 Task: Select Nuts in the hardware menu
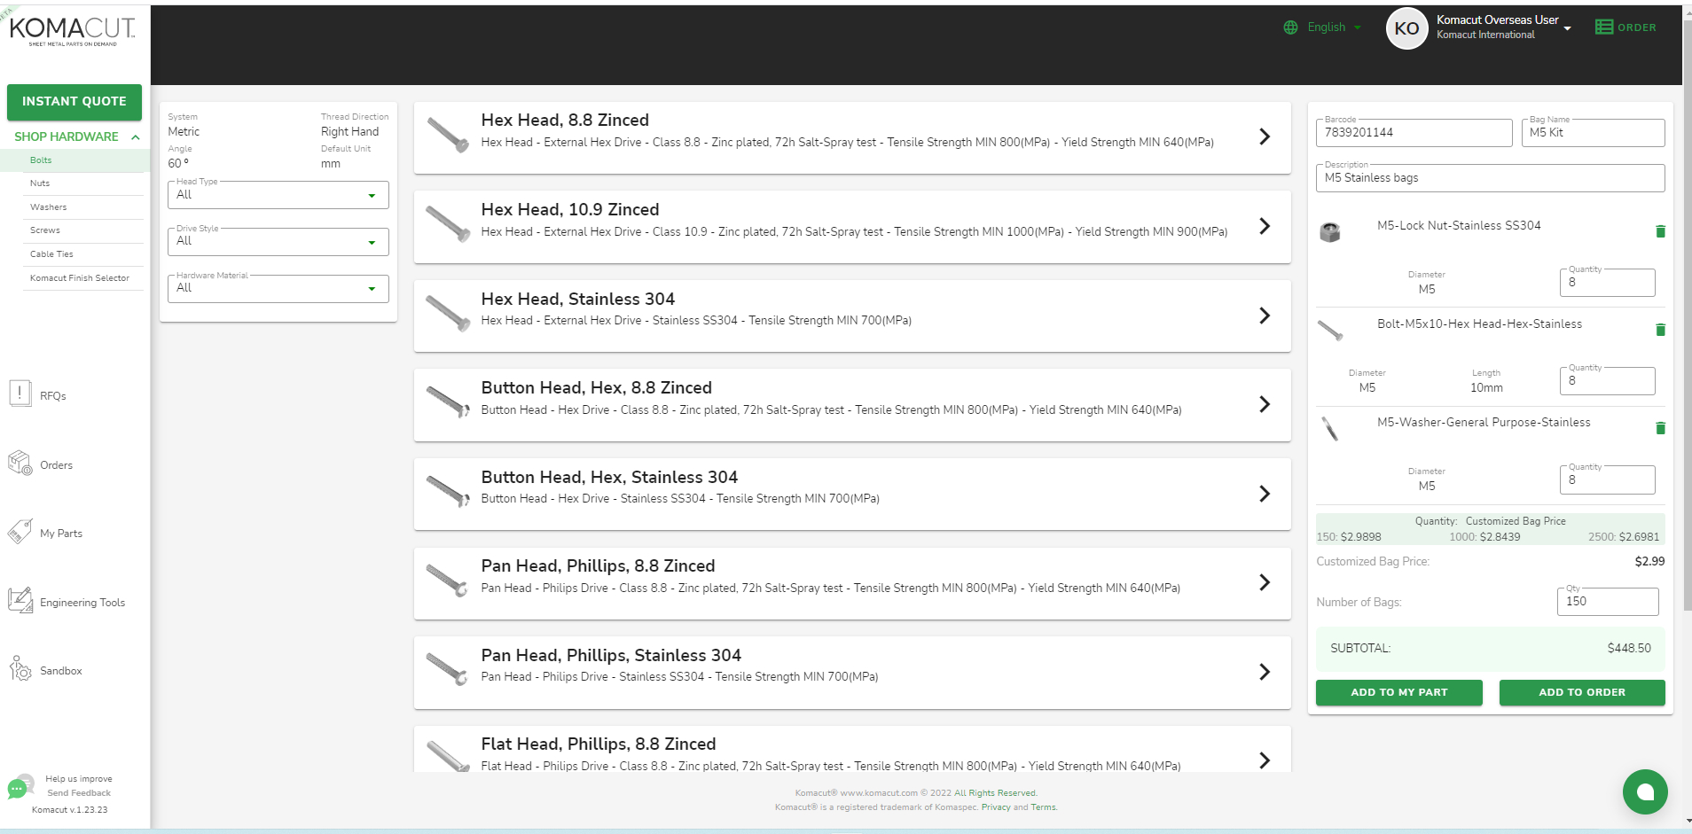(x=40, y=183)
